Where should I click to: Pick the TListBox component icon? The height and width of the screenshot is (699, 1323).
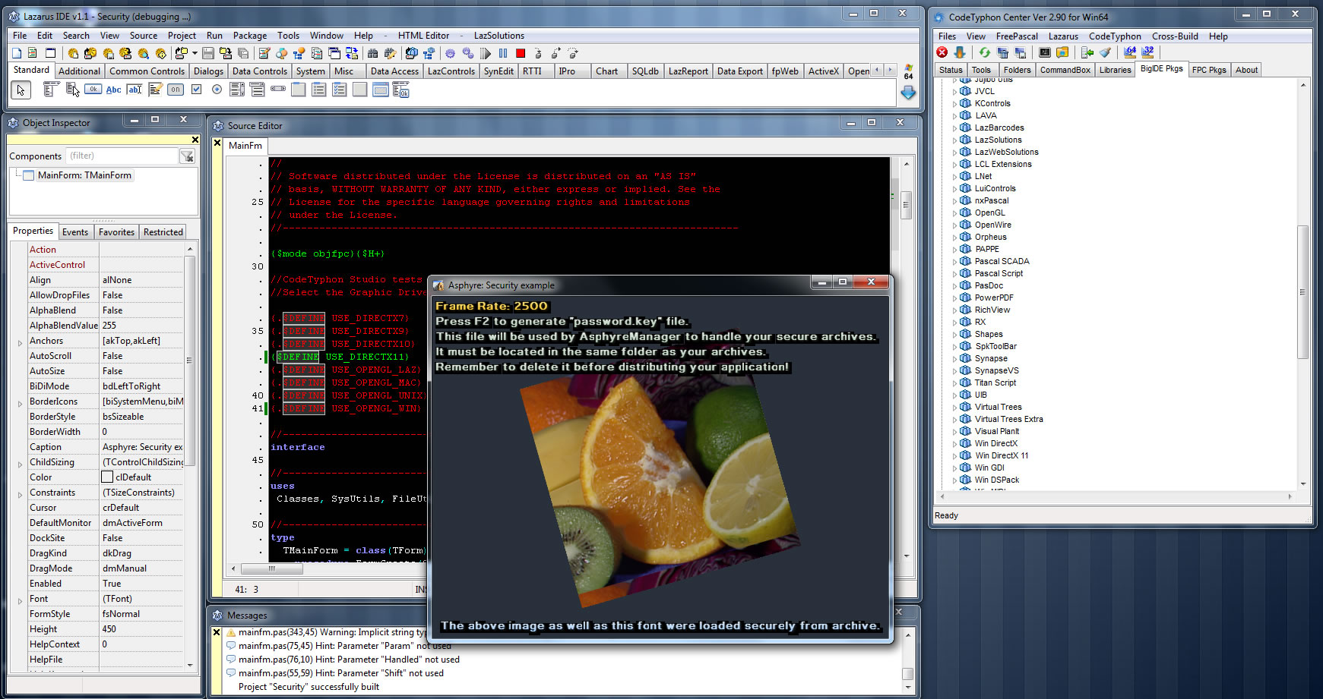click(x=237, y=90)
